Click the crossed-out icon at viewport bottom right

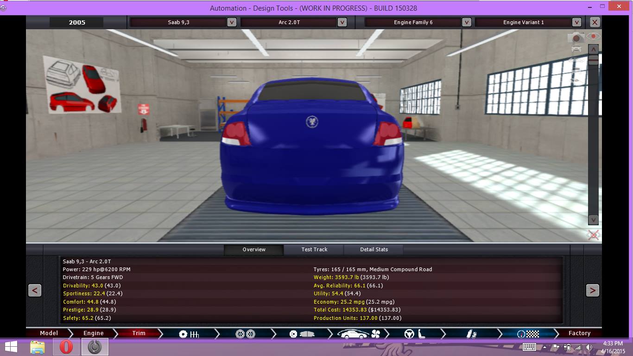click(x=594, y=235)
